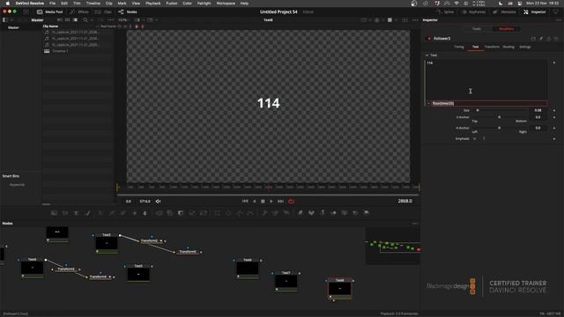Select the Text8 node in node graph
564x317 pixels.
[340, 288]
